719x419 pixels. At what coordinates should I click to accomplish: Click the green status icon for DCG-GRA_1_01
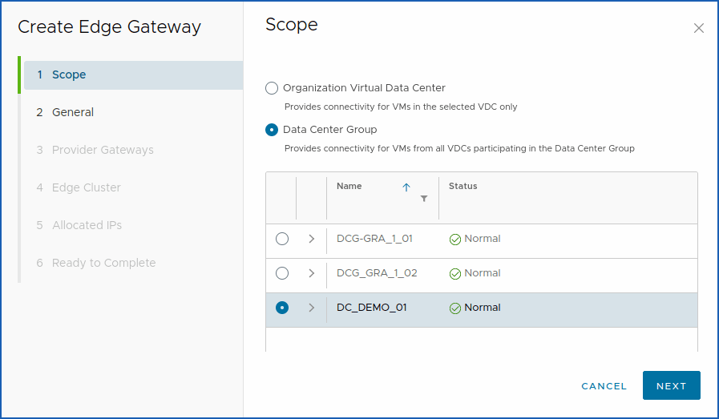pyautogui.click(x=454, y=240)
